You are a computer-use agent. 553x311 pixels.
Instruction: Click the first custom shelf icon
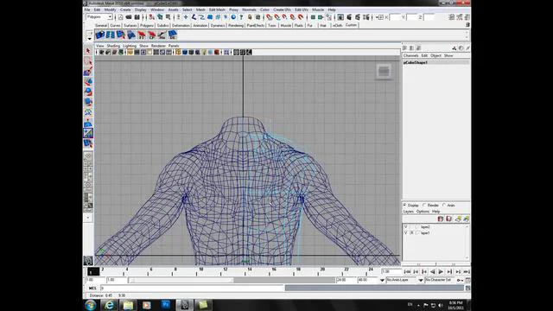100,35
